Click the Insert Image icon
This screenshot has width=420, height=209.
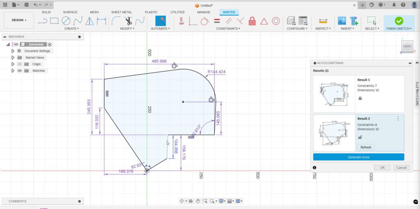click(342, 21)
